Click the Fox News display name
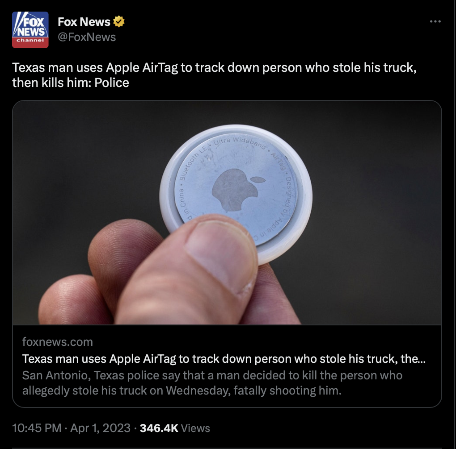456x449 pixels. click(x=84, y=22)
